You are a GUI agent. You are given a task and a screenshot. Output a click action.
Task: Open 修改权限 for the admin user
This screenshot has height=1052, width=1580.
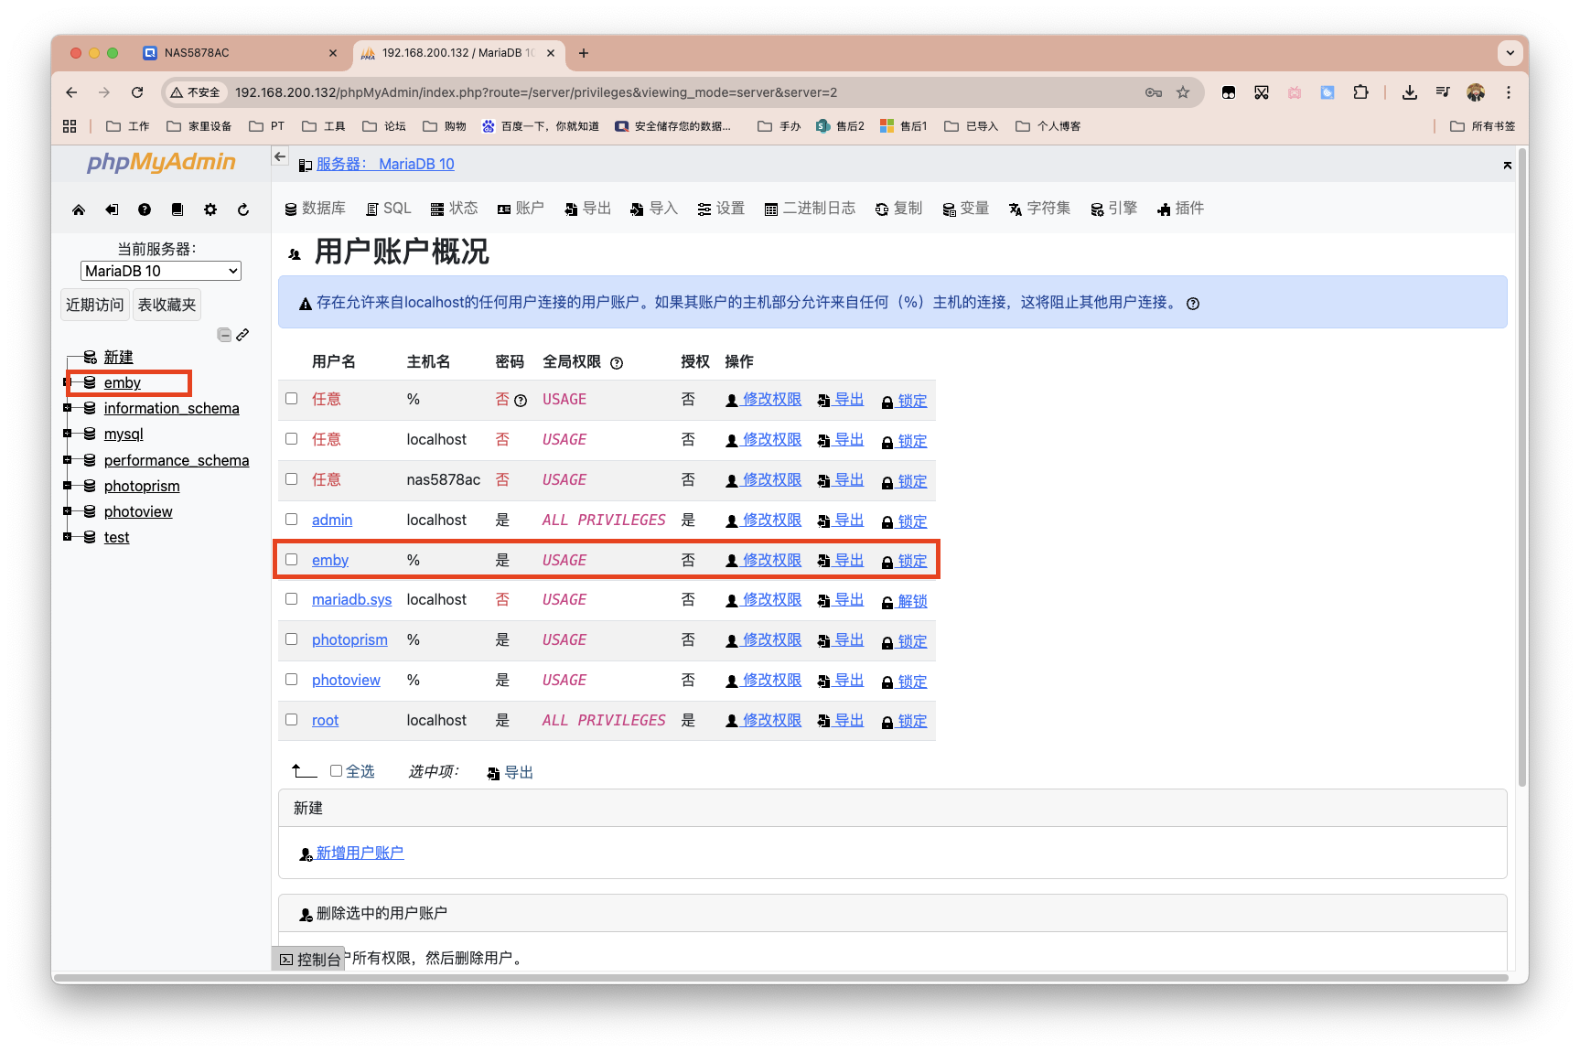coord(772,520)
